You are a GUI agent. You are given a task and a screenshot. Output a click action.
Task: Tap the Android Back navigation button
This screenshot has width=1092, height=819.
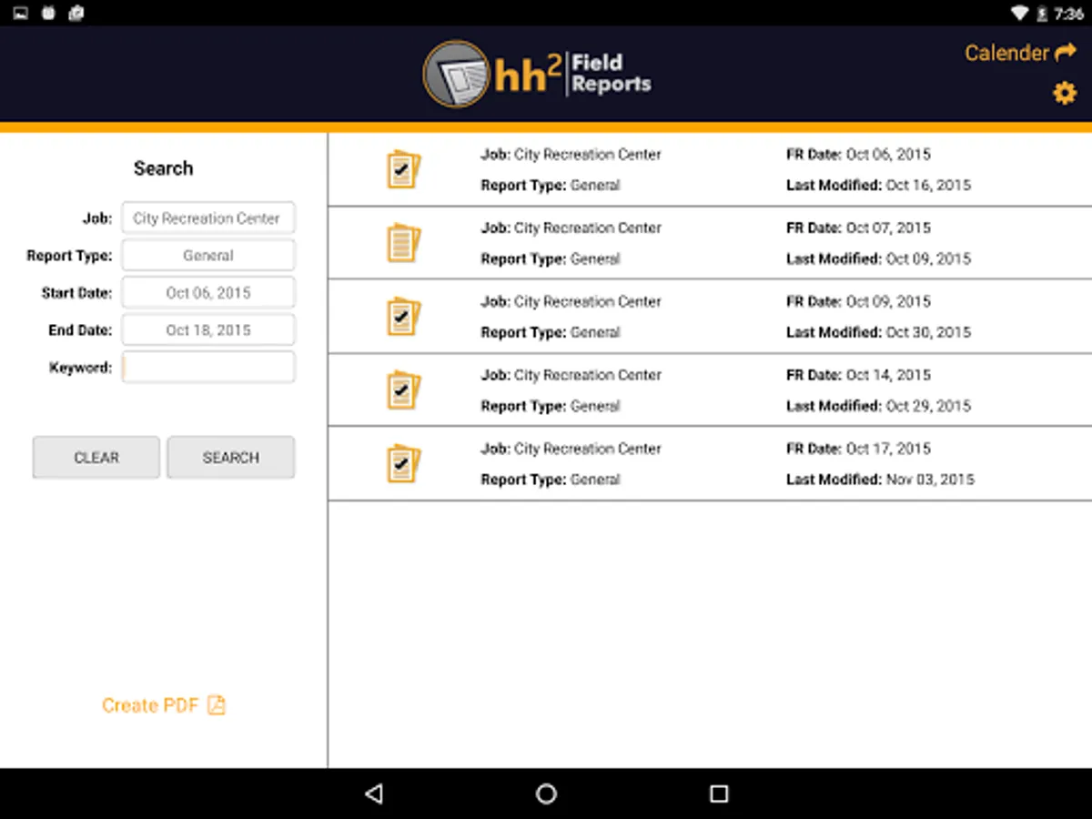click(x=373, y=794)
